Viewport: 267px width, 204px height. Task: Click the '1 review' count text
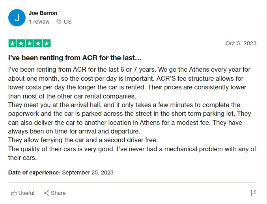[39, 22]
